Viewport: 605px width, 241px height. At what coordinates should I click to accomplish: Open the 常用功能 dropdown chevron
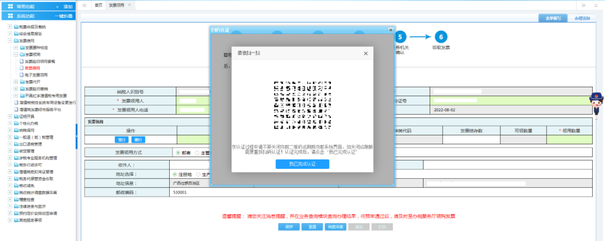click(x=58, y=7)
